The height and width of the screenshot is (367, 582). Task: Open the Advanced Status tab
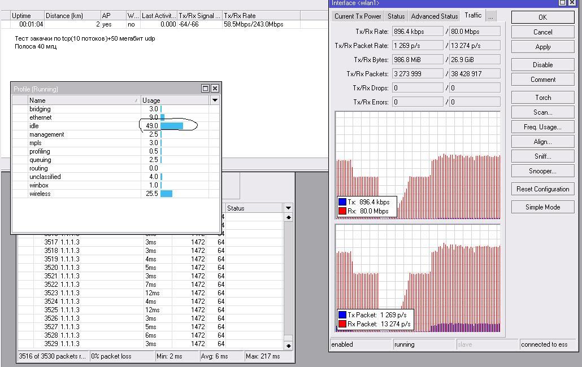point(434,16)
